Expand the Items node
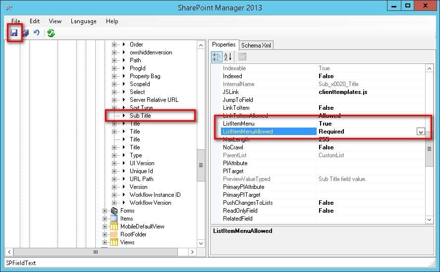Image resolution: width=440 pixels, height=272 pixels. [x=105, y=219]
